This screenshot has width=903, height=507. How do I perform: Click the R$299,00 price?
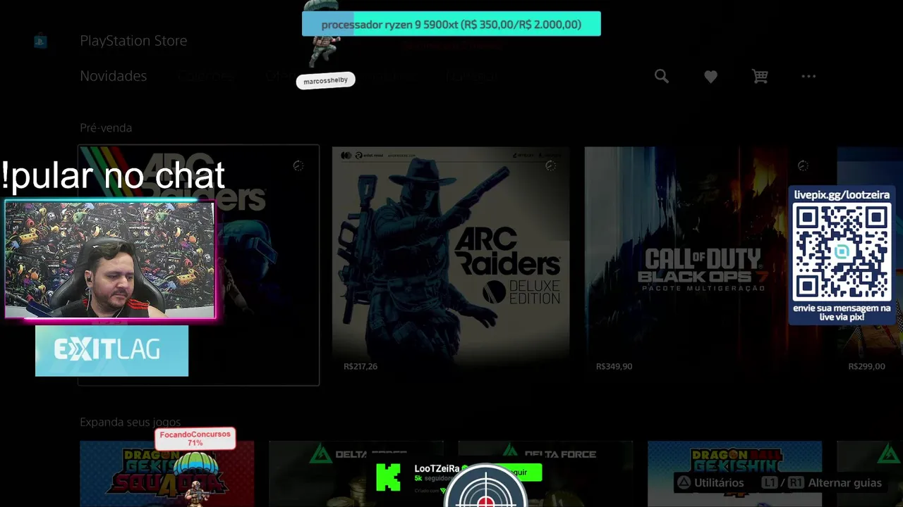coord(866,366)
